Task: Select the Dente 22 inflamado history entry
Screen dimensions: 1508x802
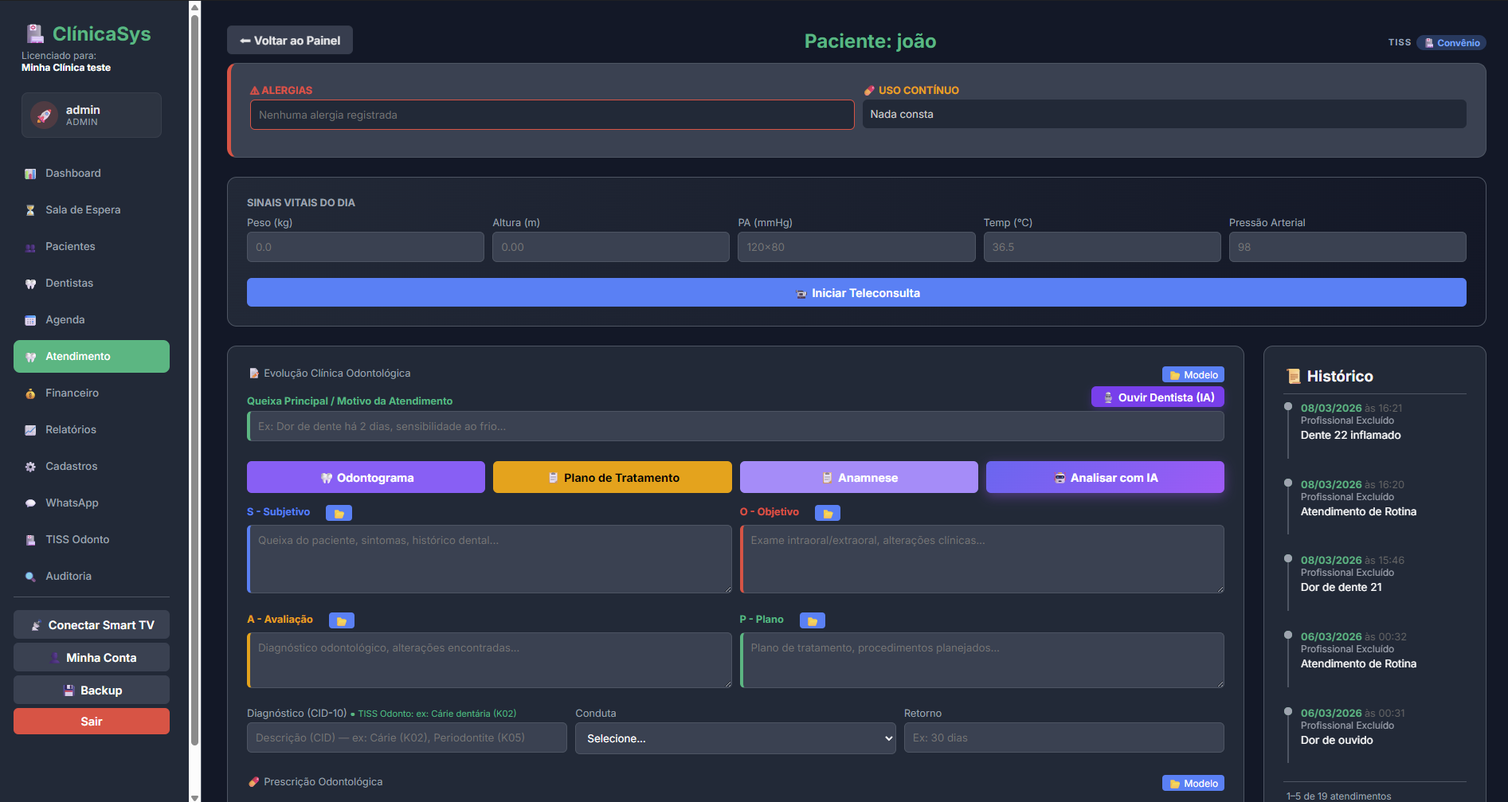Action: tap(1350, 435)
